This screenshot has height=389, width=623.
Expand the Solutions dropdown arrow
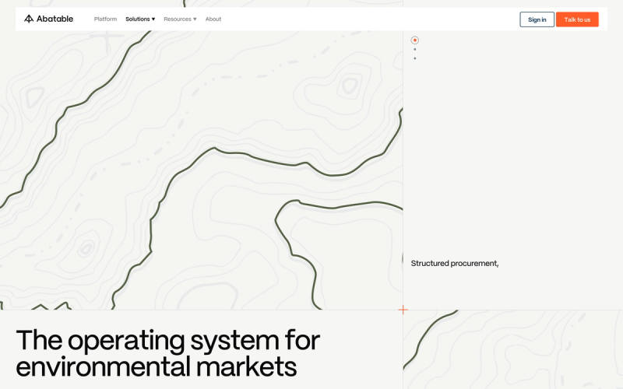[x=153, y=19]
